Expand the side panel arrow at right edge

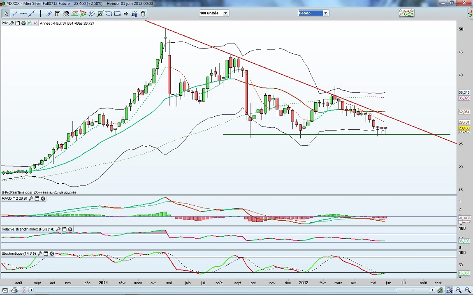click(470, 14)
